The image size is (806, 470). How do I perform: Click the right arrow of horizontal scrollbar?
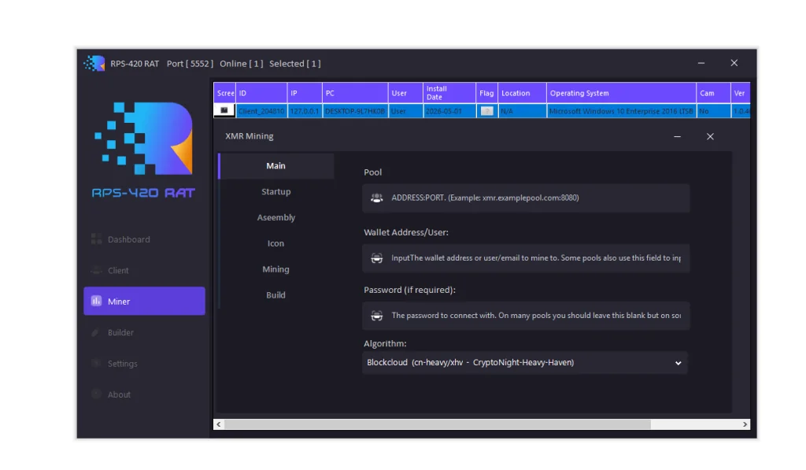[x=745, y=424]
